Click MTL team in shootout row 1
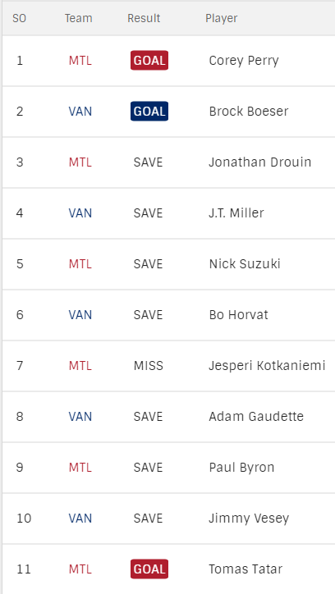 point(80,61)
